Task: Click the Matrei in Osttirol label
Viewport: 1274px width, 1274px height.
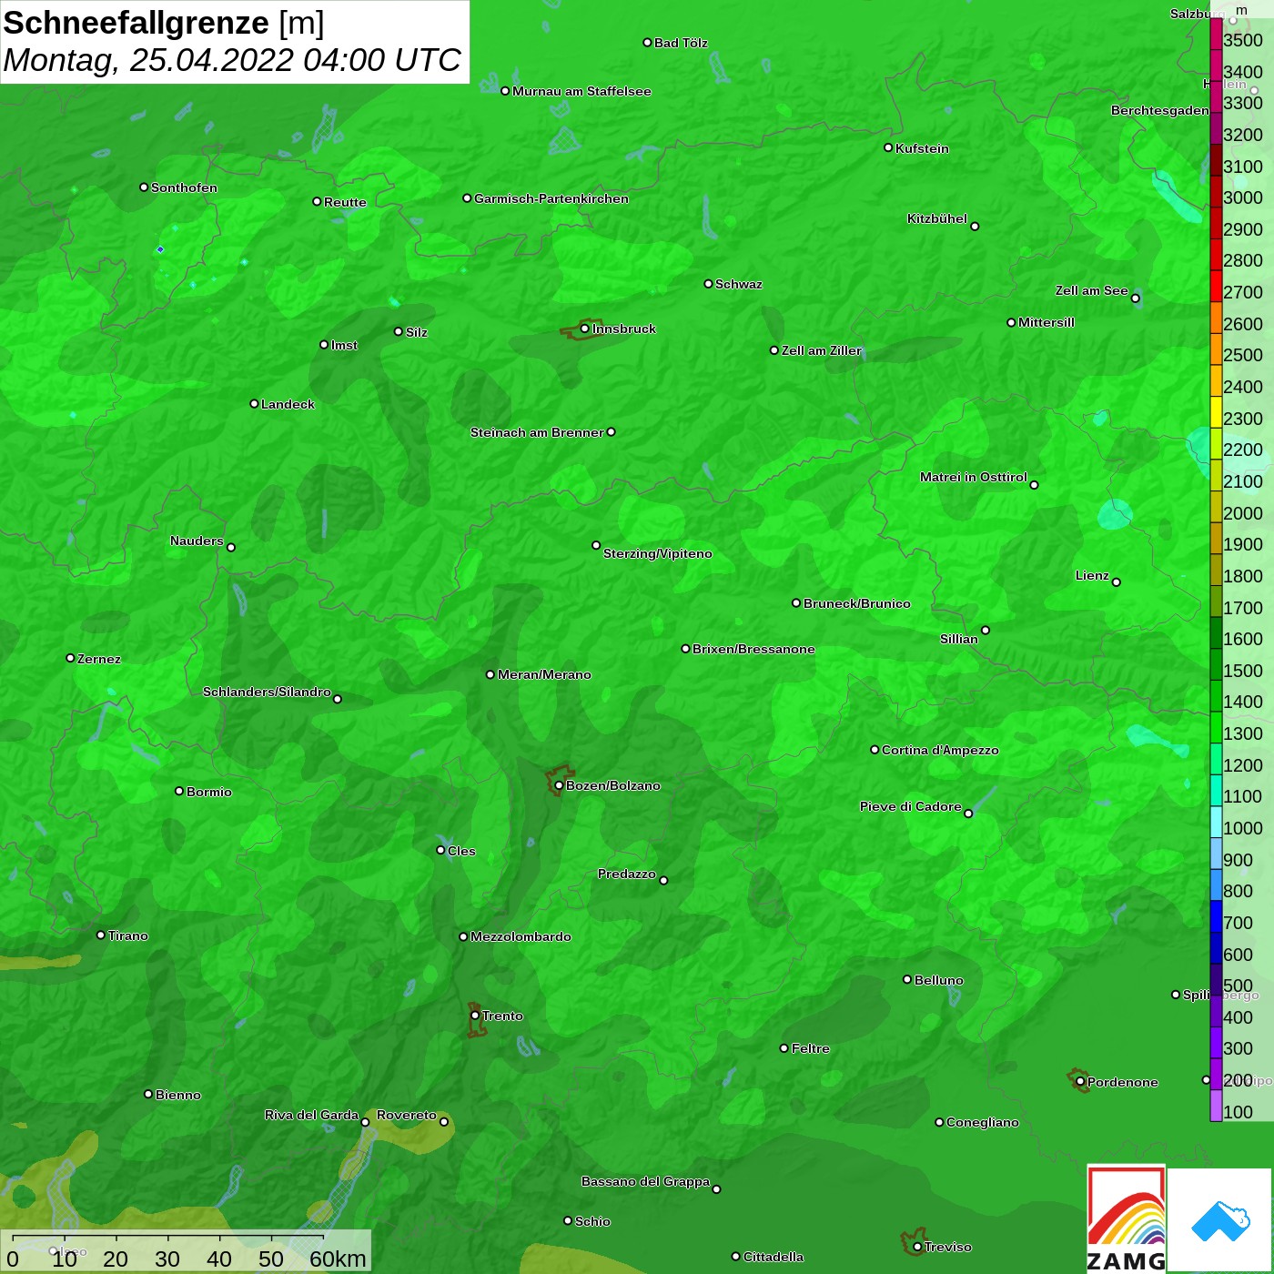Action: click(974, 477)
